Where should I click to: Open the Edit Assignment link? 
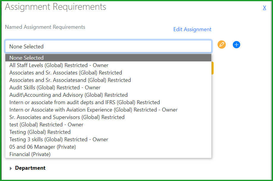(192, 29)
